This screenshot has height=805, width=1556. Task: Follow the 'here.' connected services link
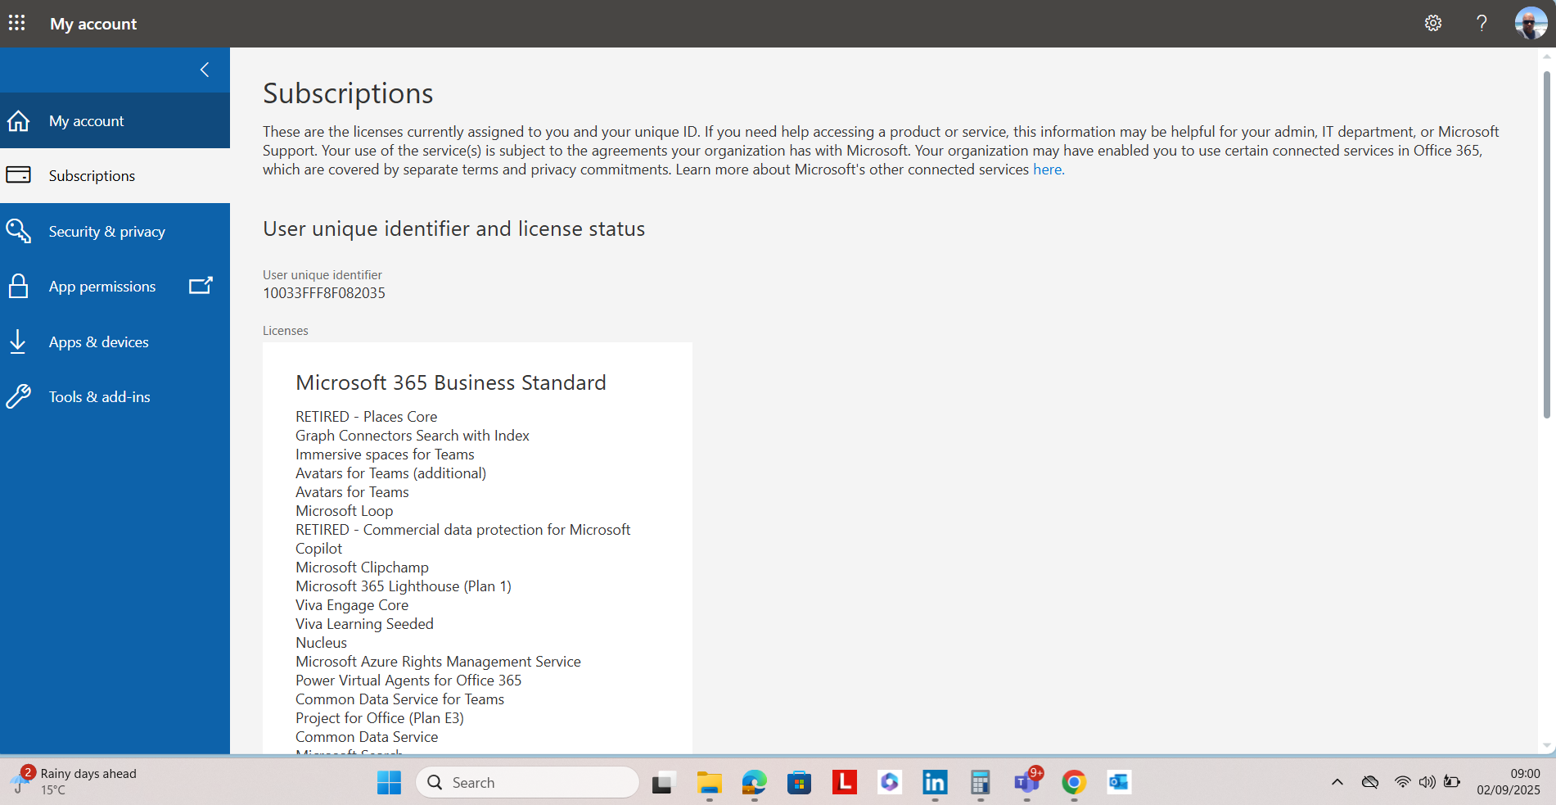(1048, 170)
